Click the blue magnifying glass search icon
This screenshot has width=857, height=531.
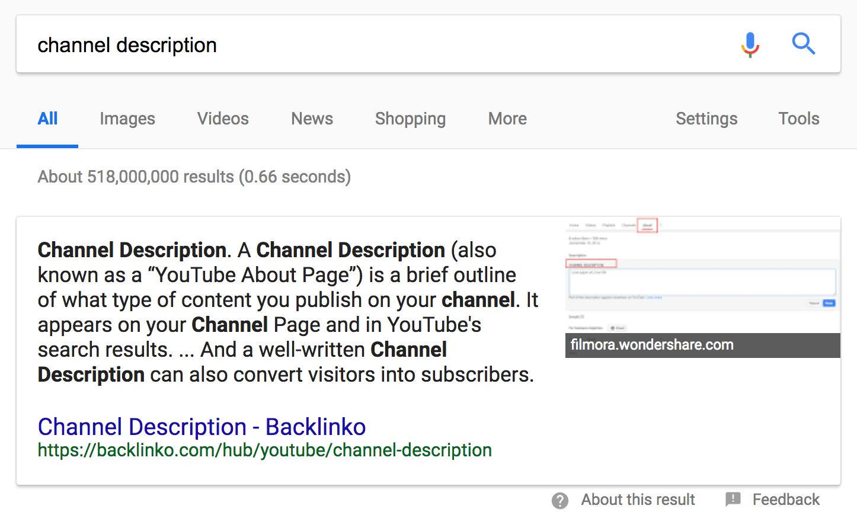point(804,43)
